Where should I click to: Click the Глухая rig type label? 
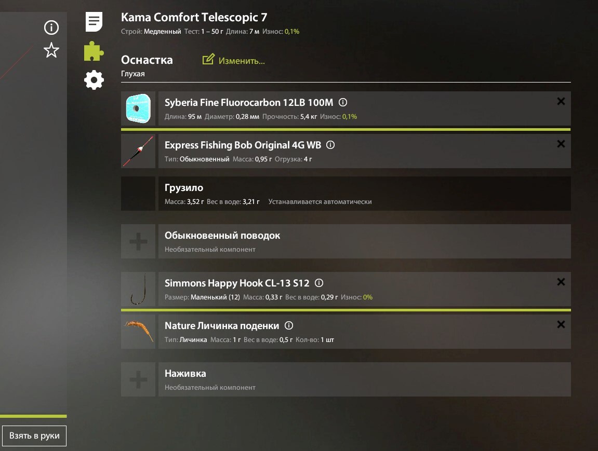132,74
